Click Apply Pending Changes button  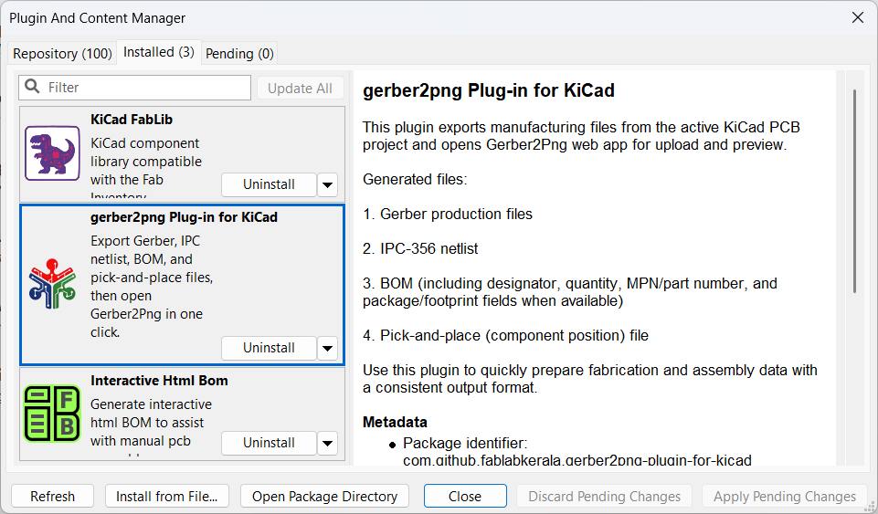785,496
